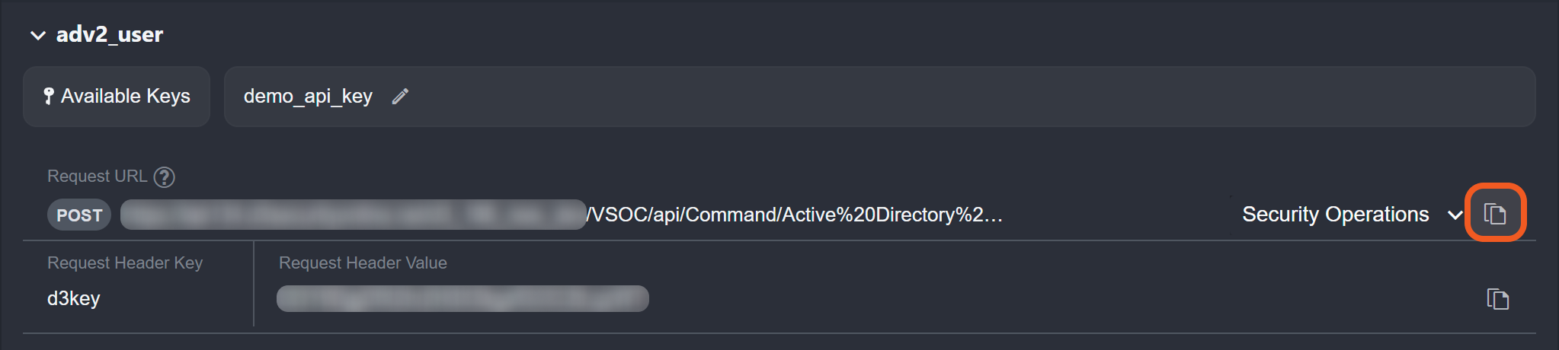The width and height of the screenshot is (1559, 350).
Task: Click the Available Keys button
Action: [117, 96]
